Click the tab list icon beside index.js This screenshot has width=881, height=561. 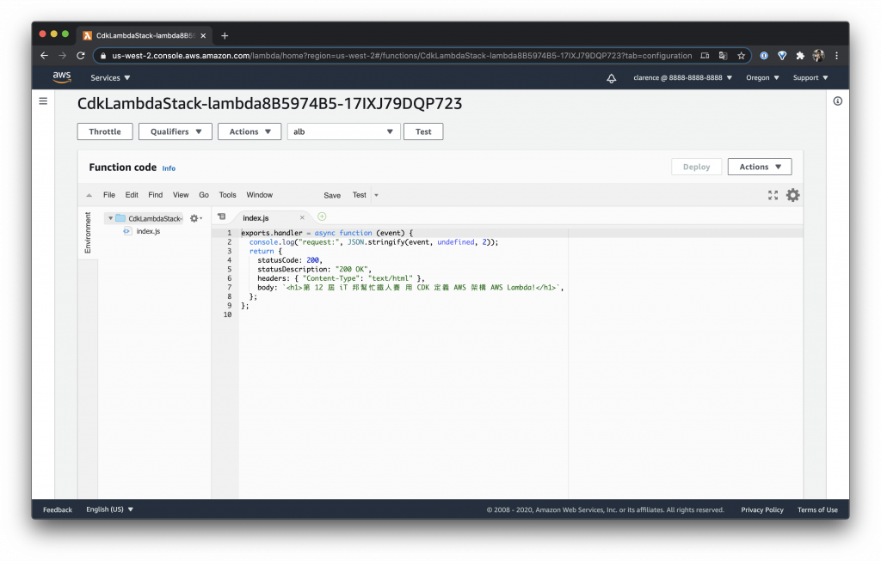coord(222,216)
